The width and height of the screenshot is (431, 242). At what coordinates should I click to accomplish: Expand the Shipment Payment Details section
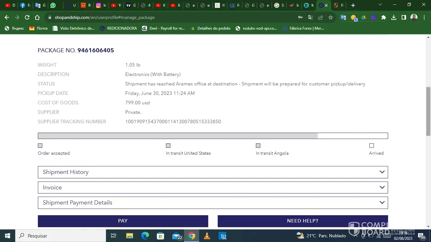pyautogui.click(x=213, y=203)
